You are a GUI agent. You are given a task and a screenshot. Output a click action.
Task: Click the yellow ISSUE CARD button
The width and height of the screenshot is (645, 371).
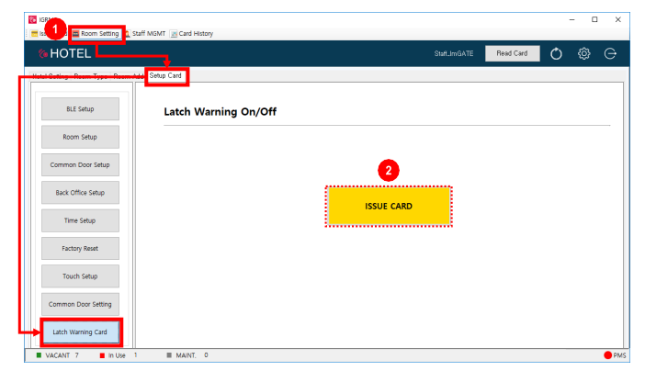click(x=389, y=206)
